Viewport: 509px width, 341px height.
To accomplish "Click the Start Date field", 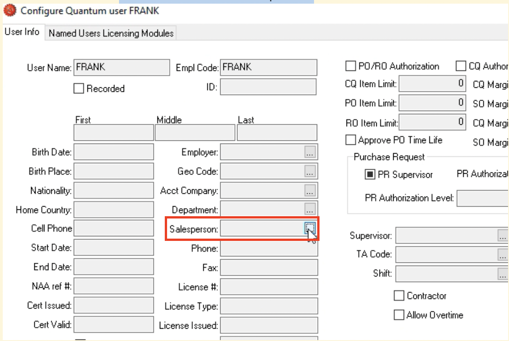I will coord(114,248).
